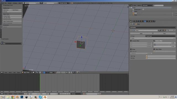Viewport: 177px width, 99px height.
Task: Click the Add Passive button
Action: pyautogui.click(x=17, y=10)
